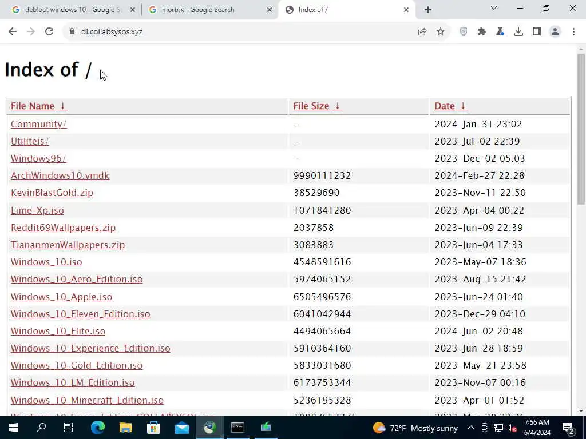The image size is (586, 439).
Task: Open the shield extension icon
Action: [464, 32]
